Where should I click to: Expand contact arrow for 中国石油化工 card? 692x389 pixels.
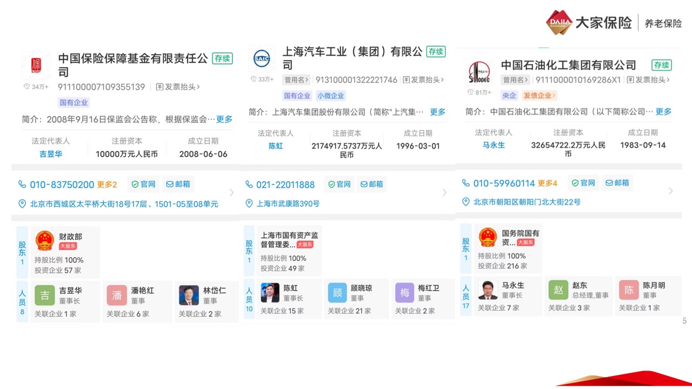click(671, 191)
